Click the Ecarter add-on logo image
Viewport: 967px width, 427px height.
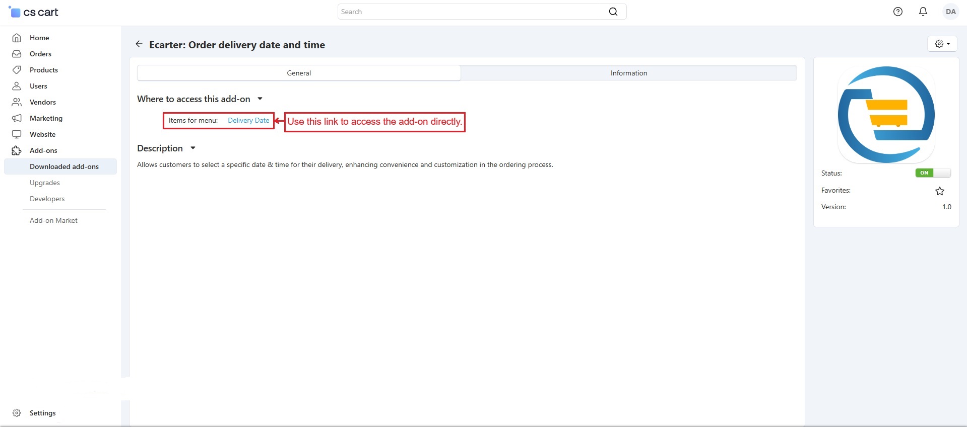(886, 115)
